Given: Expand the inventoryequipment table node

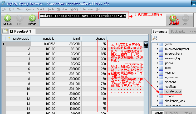Looking at the screenshot, I should [x=157, y=49].
